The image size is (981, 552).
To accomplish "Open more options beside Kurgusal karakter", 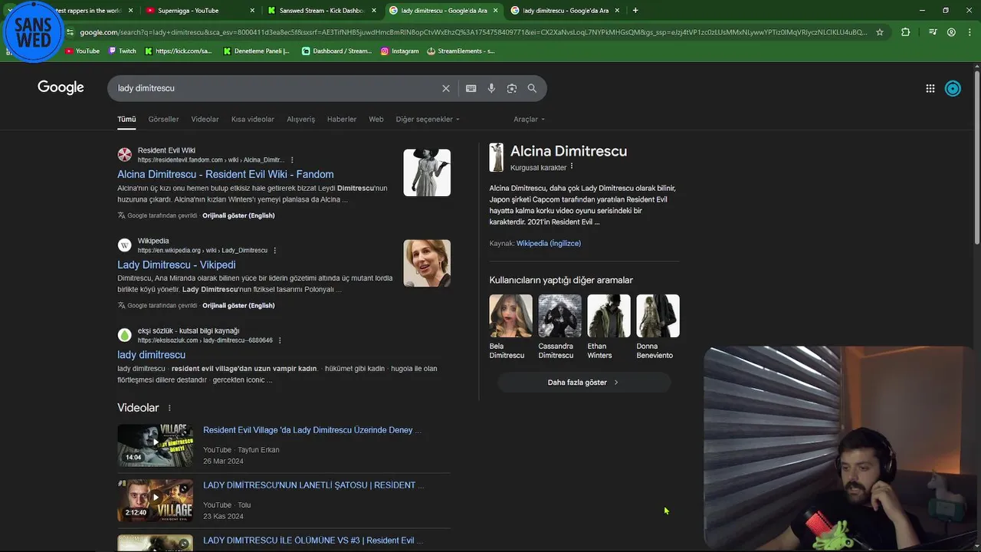I will click(572, 166).
